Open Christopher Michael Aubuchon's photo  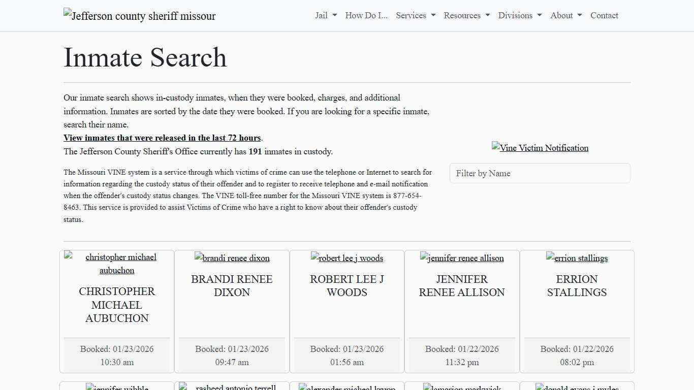point(116,264)
